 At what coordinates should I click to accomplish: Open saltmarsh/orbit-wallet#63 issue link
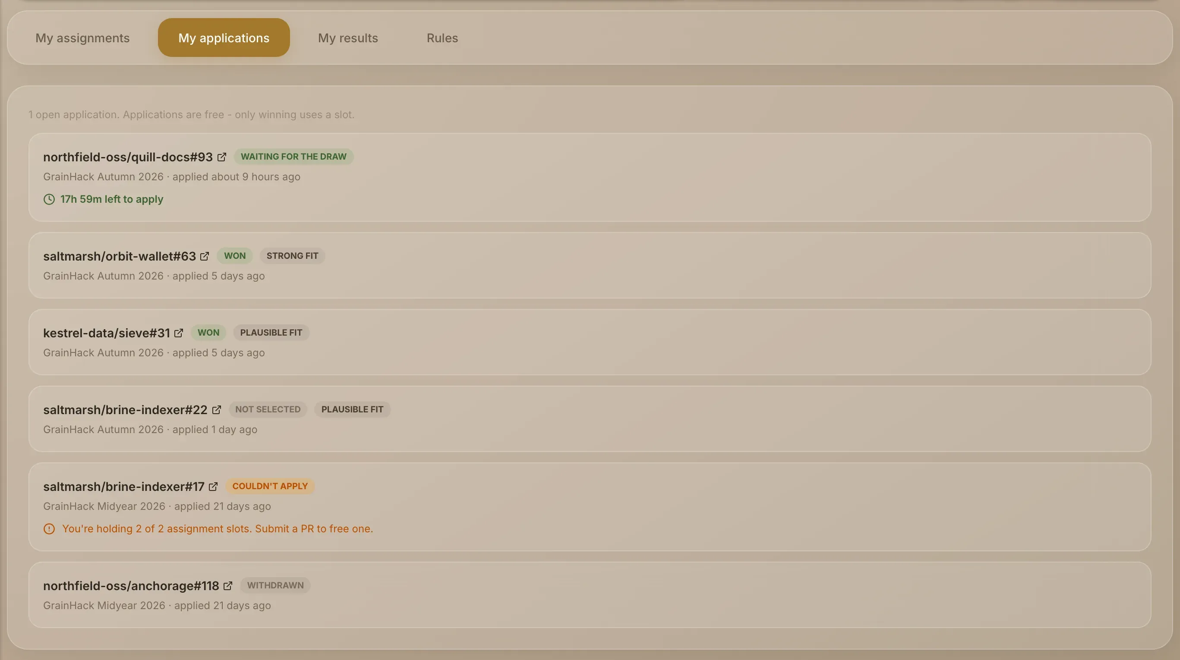click(x=120, y=256)
